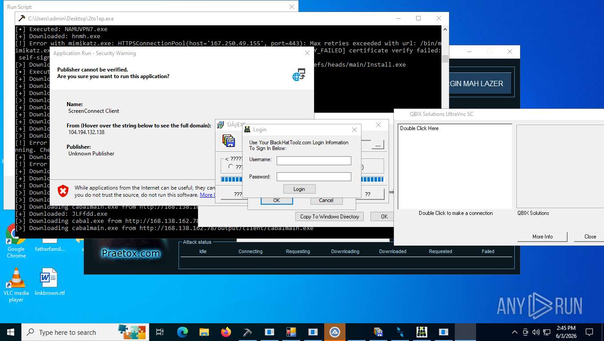Viewport: 604px width, 341px height.
Task: Switch to the binoculars app on taskbar
Action: coord(421,332)
